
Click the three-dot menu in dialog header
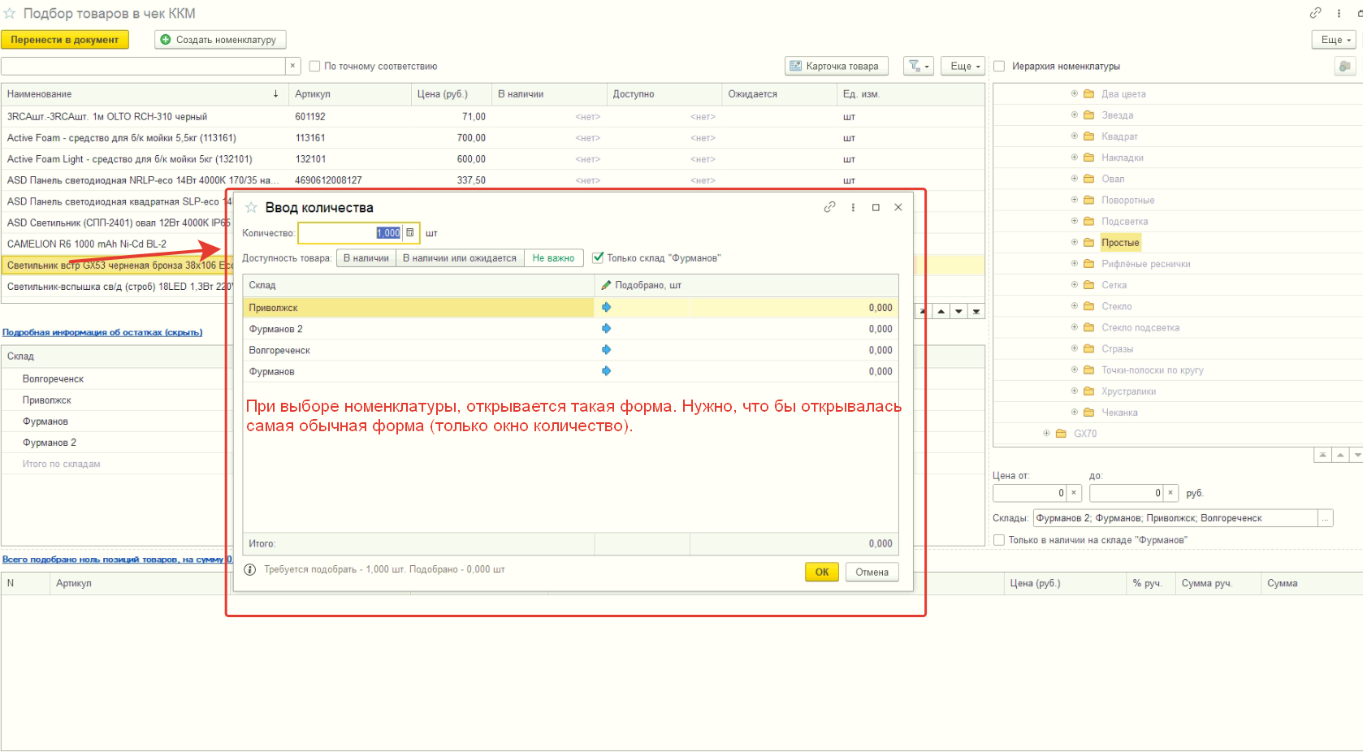[853, 207]
